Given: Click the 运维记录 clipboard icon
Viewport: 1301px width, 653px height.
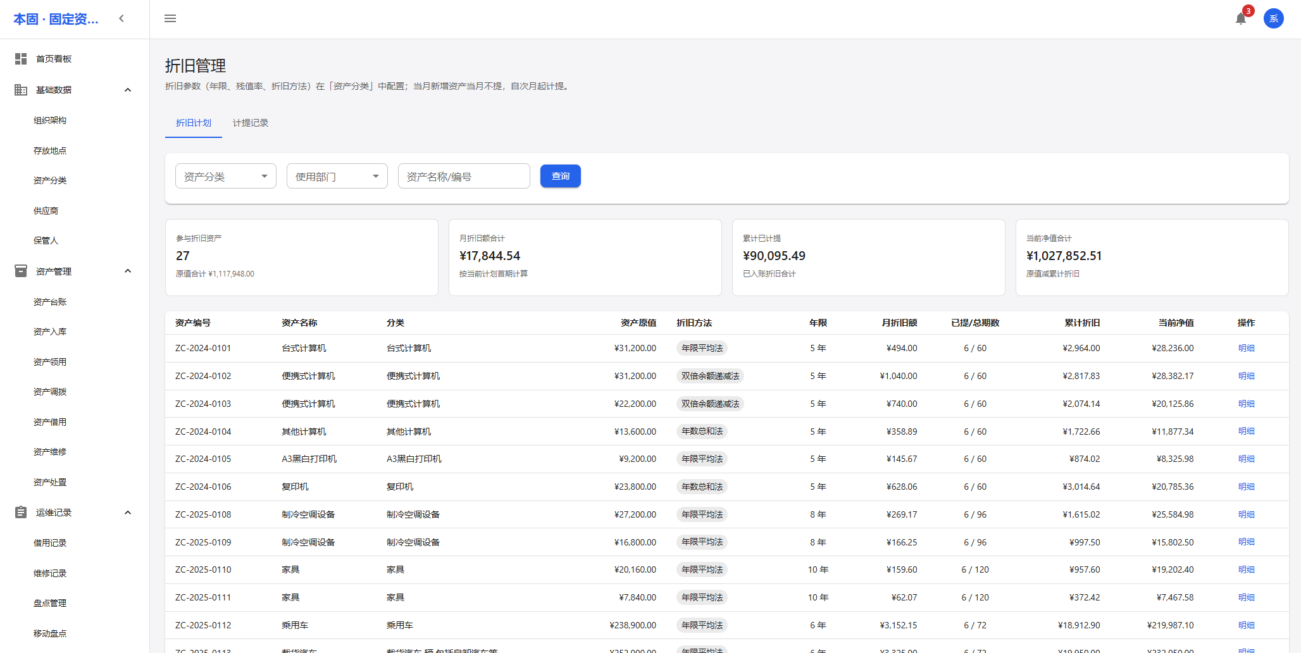Looking at the screenshot, I should pos(21,513).
